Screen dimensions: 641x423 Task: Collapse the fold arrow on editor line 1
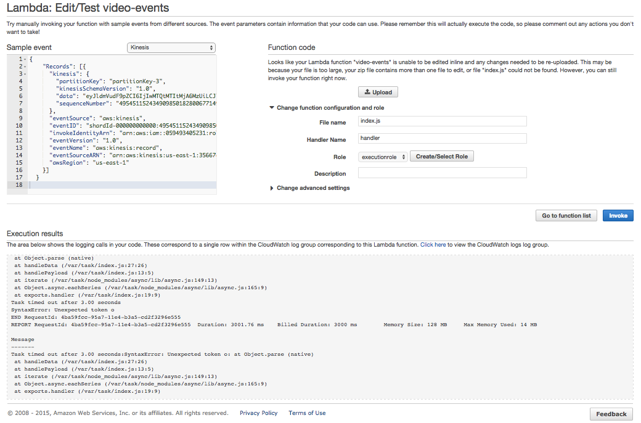(x=25, y=59)
